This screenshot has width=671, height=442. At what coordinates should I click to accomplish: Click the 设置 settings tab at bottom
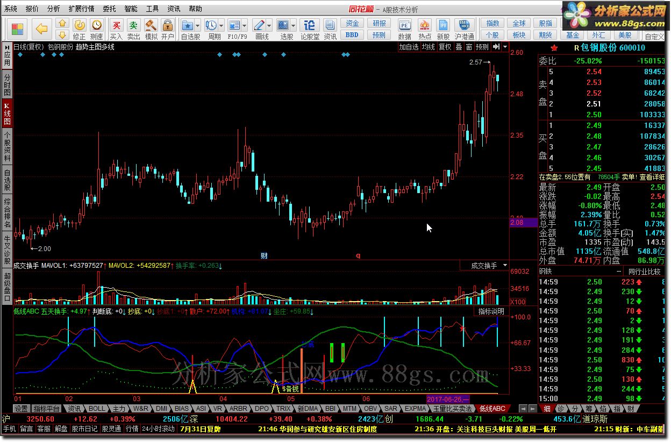[x=21, y=409]
